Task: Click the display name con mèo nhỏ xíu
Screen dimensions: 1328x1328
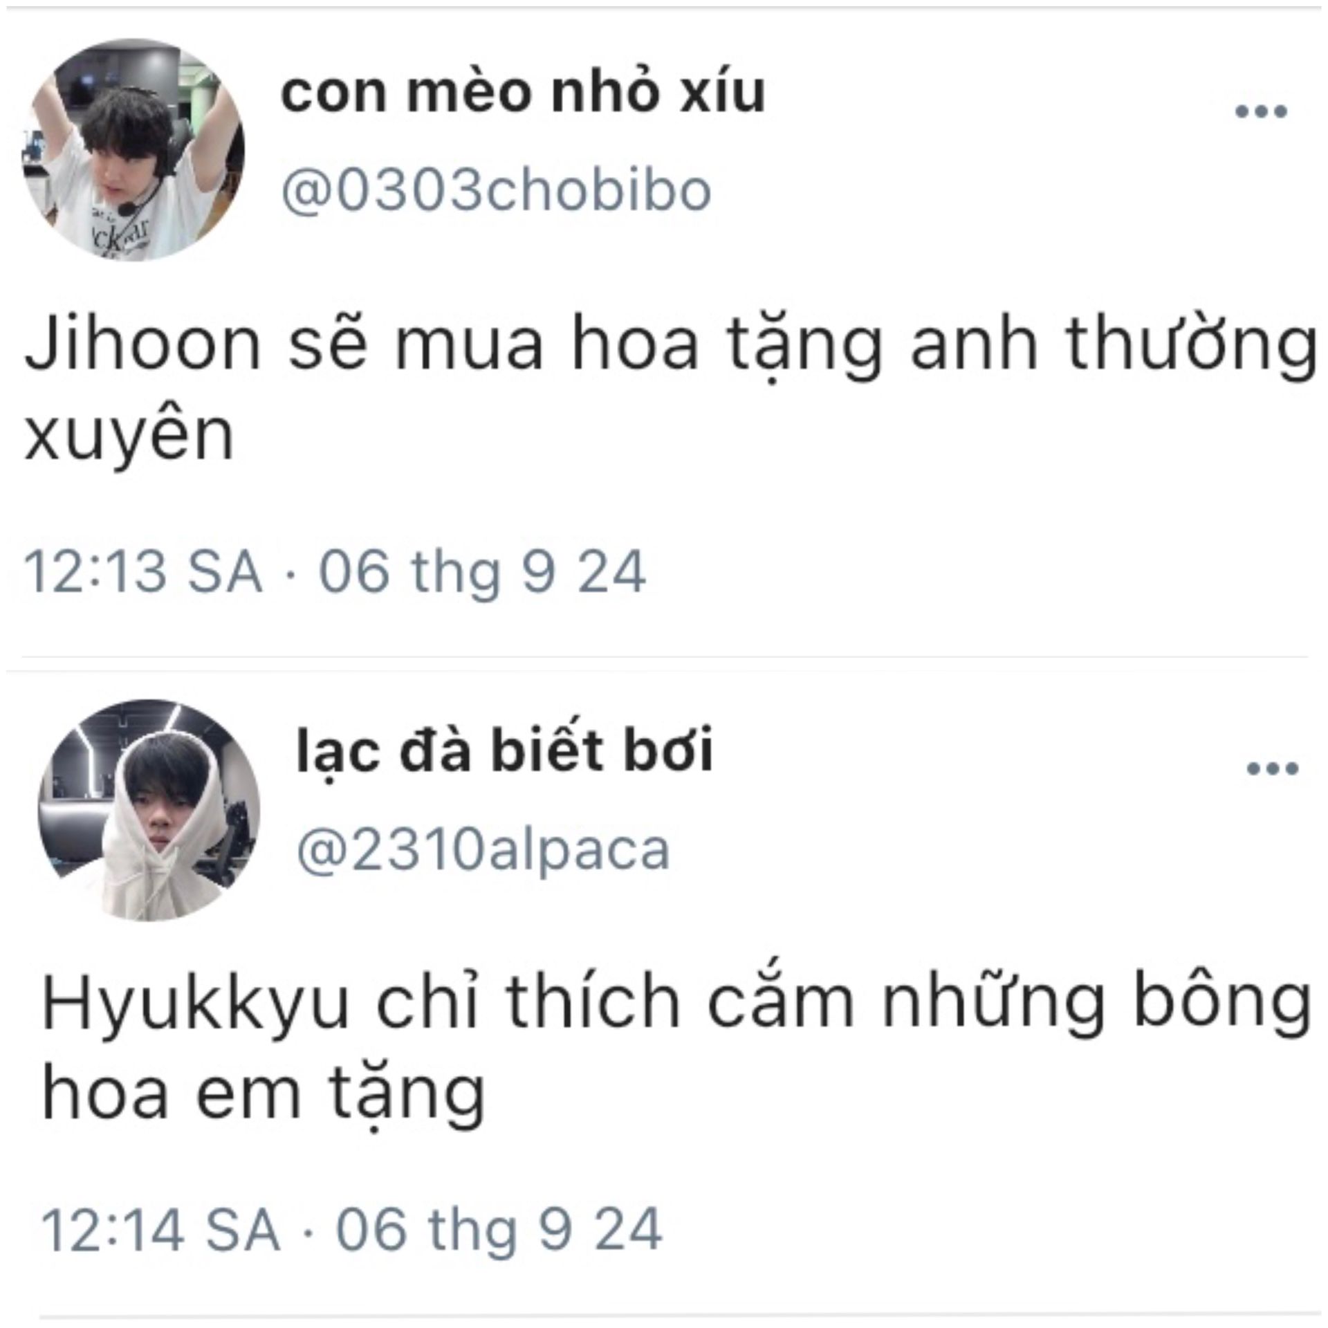Action: click(523, 93)
